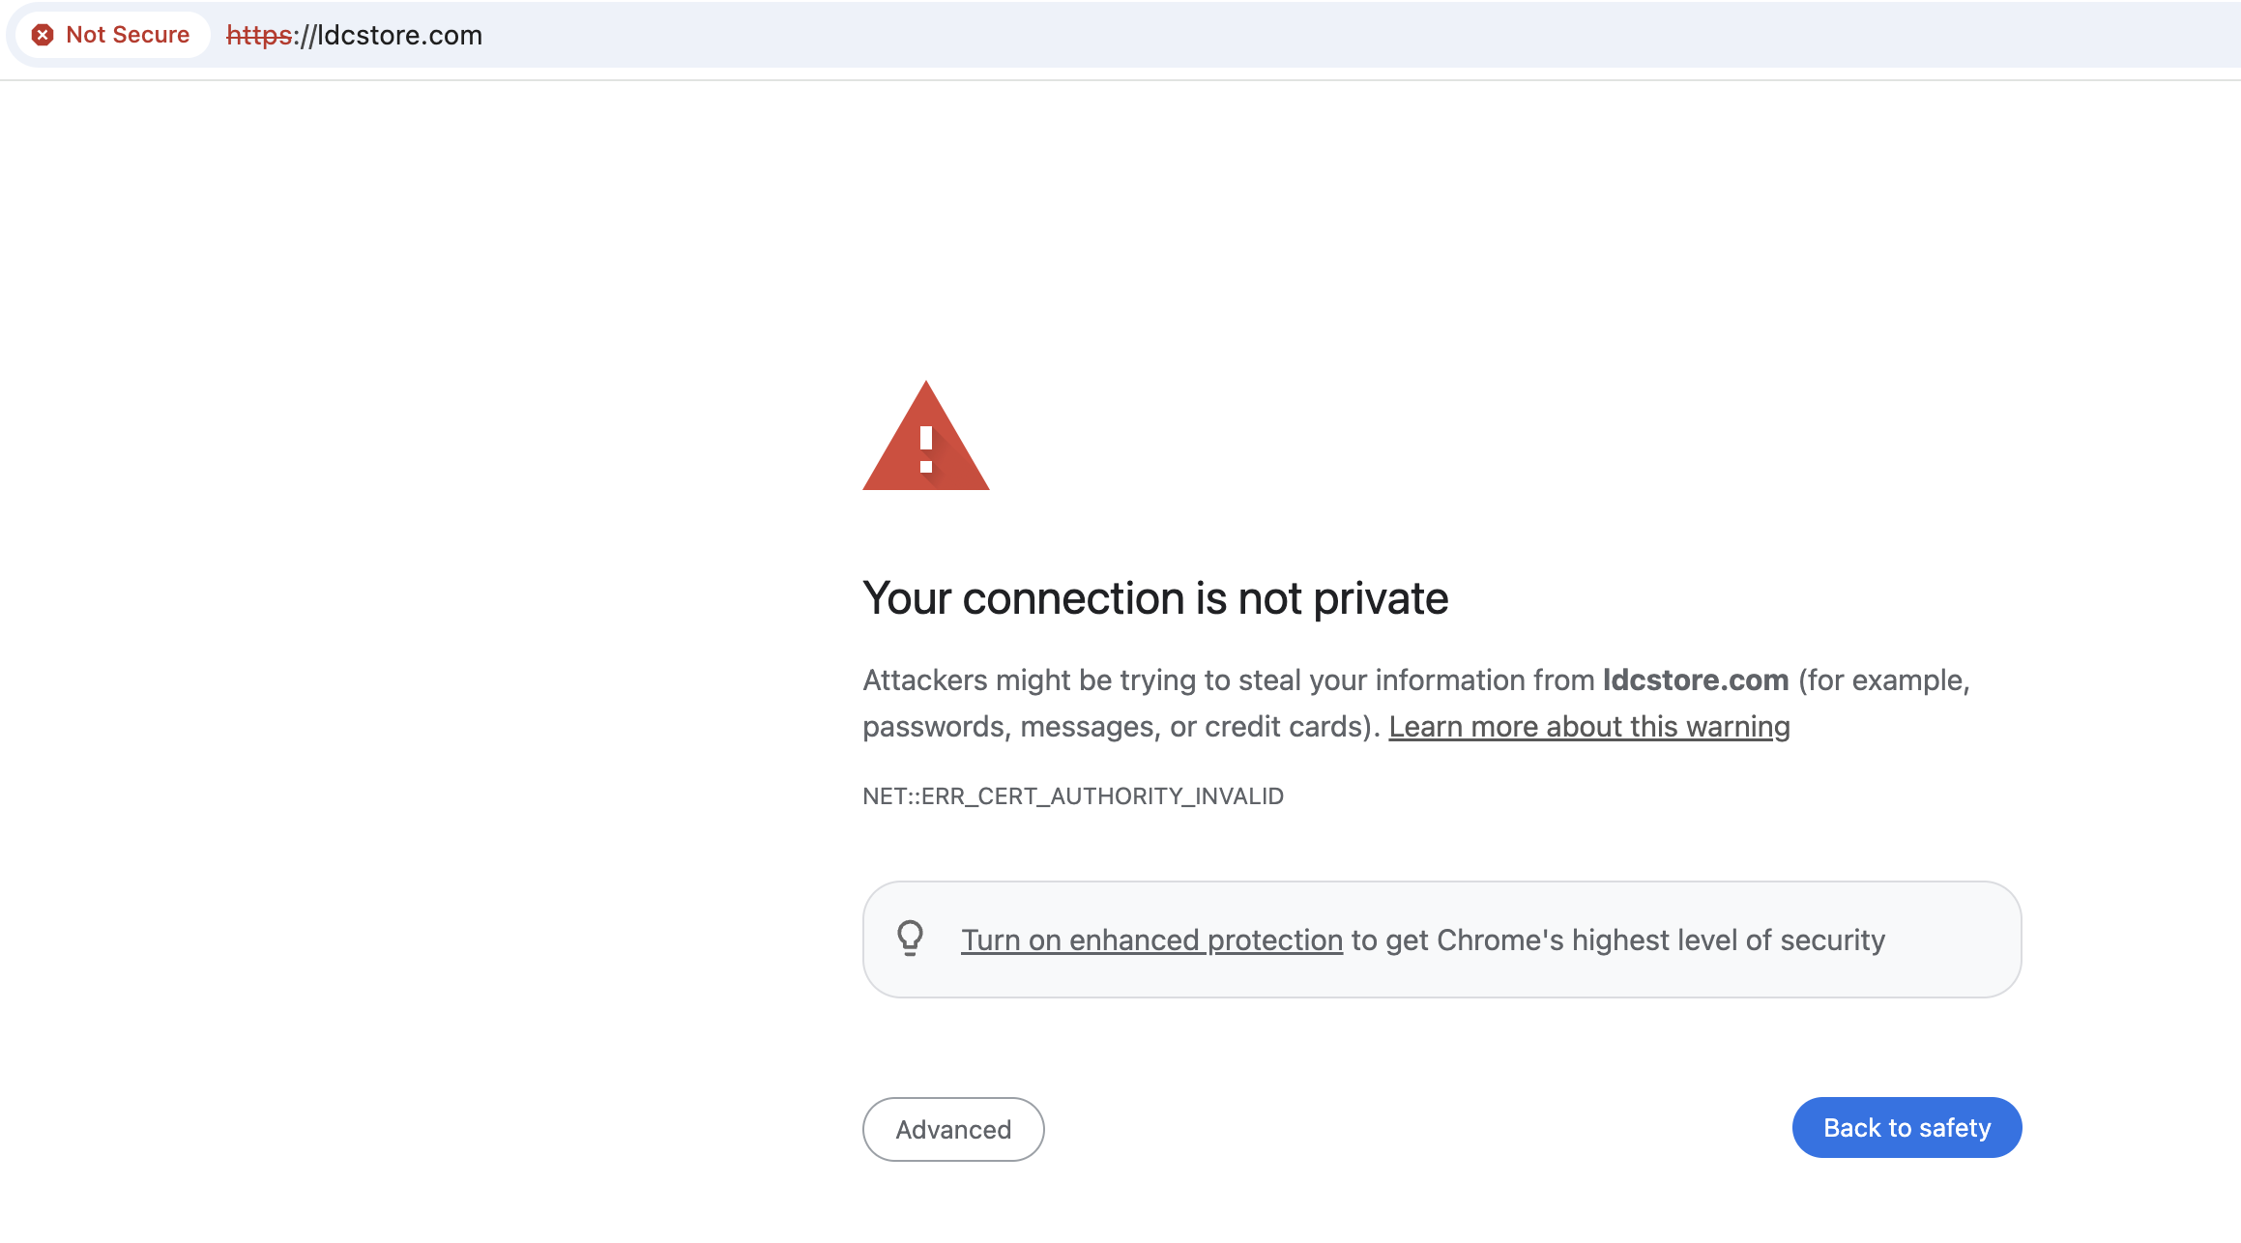Click the ldcstore.com URL in address bar
Image resolution: width=2241 pixels, height=1243 pixels.
pos(354,35)
